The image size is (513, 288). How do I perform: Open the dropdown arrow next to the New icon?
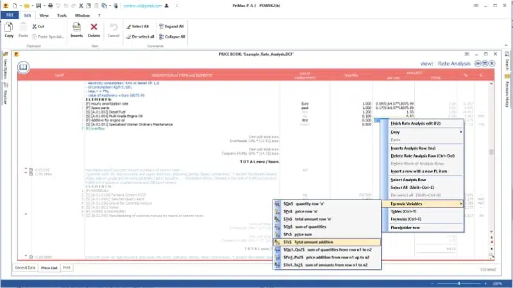21,6
